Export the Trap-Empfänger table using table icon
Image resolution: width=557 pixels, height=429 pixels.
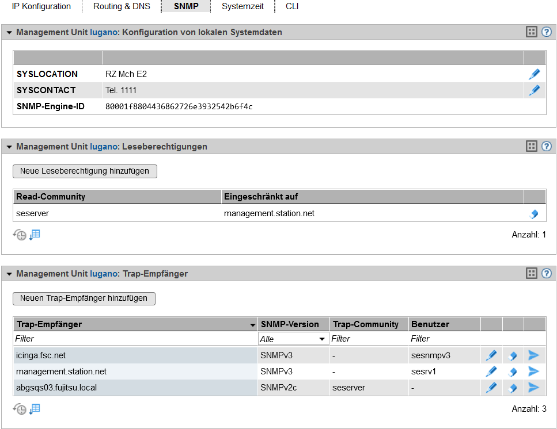click(35, 409)
